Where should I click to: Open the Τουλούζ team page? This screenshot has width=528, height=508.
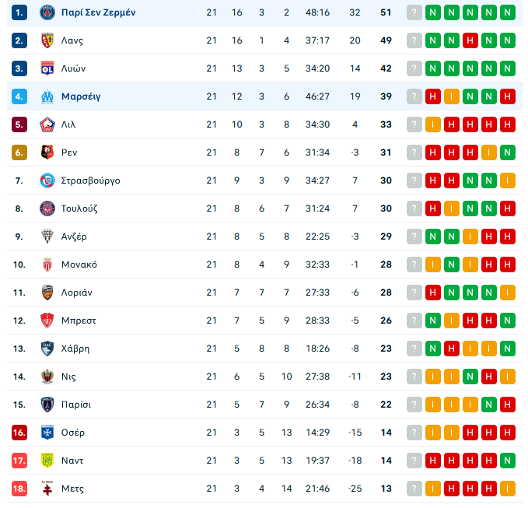[x=79, y=208]
